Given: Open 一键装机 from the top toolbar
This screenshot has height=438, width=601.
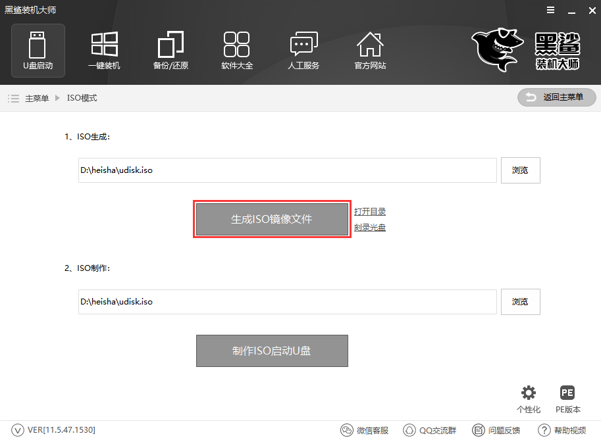Looking at the screenshot, I should 104,50.
